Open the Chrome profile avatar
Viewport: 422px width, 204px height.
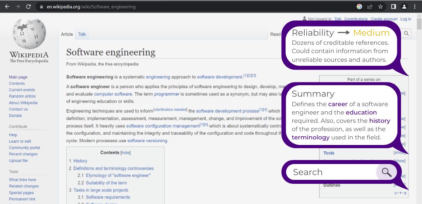(404, 7)
